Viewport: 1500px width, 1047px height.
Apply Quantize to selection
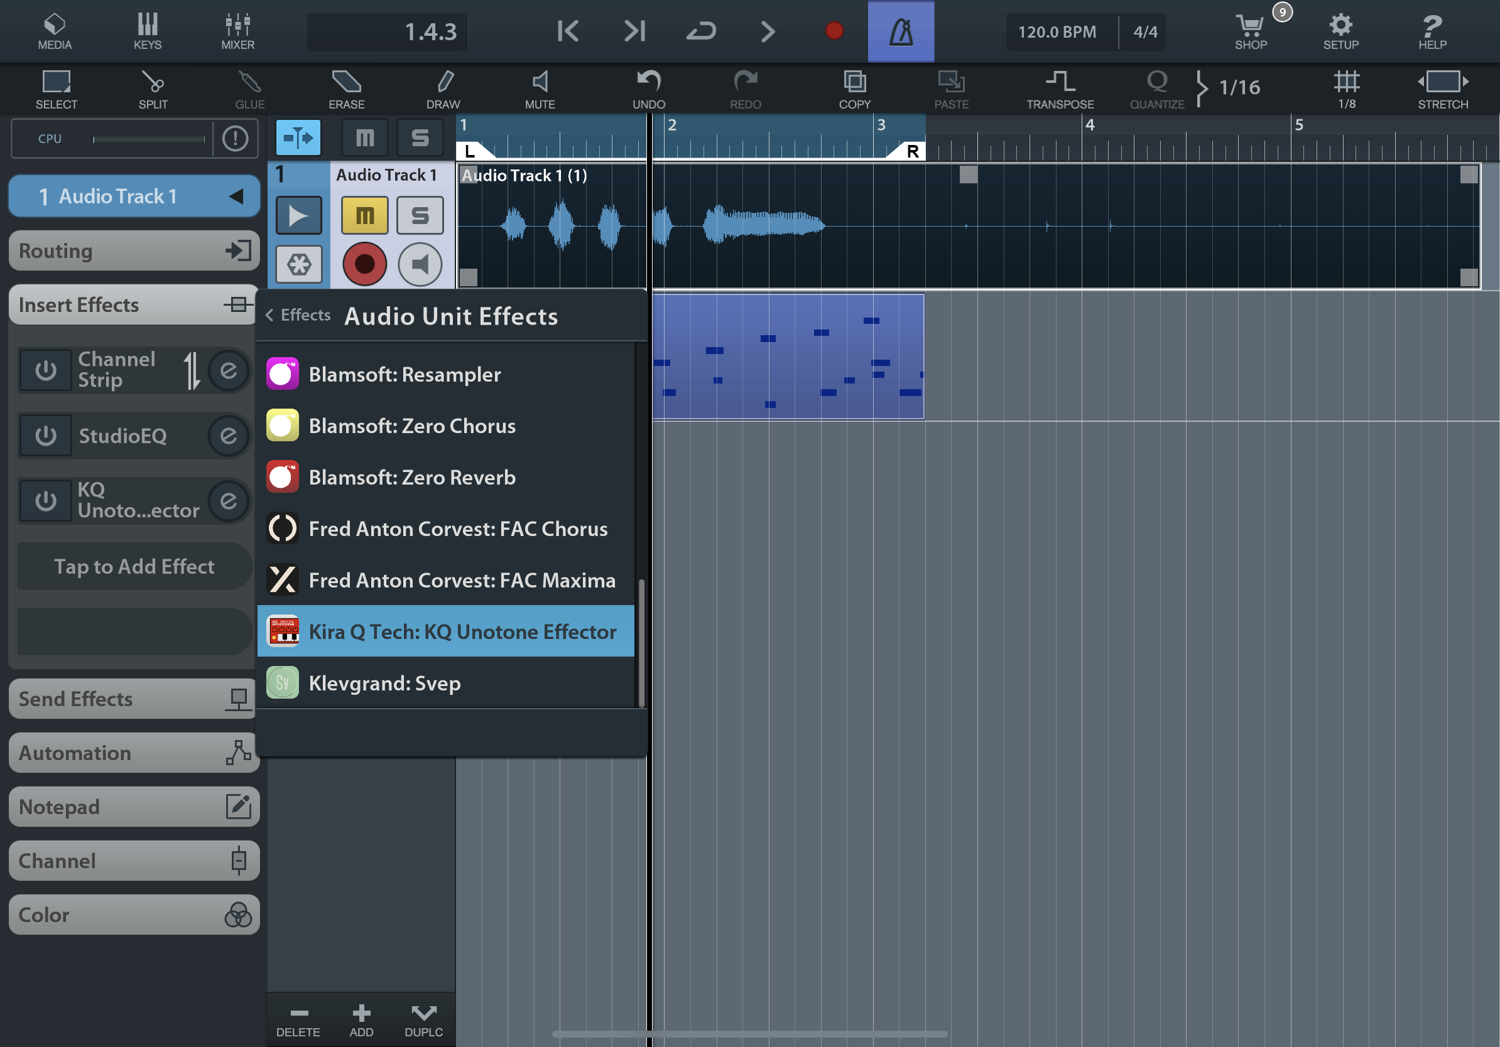coord(1157,89)
